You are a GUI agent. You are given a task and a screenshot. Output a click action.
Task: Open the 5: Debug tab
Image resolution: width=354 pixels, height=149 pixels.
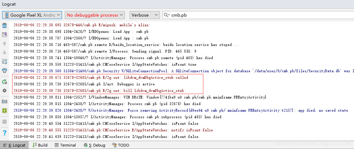(x=94, y=145)
